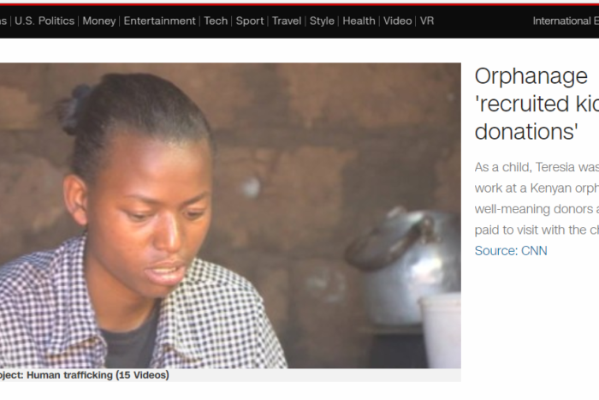
Task: Click the word donations' in headline
Action: pos(526,132)
